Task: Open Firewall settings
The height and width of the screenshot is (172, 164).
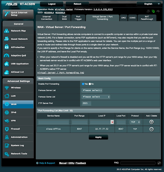Action: tap(18, 129)
